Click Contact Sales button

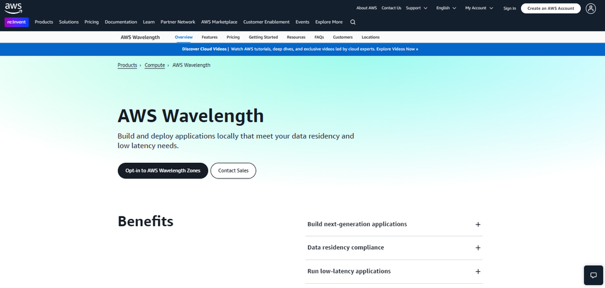[234, 171]
